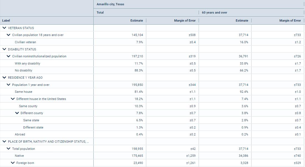The image size is (305, 167).
Task: Click the Native row label
Action: coord(19,156)
